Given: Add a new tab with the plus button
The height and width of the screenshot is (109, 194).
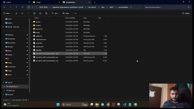Looking at the screenshot, I should pyautogui.click(x=95, y=2).
